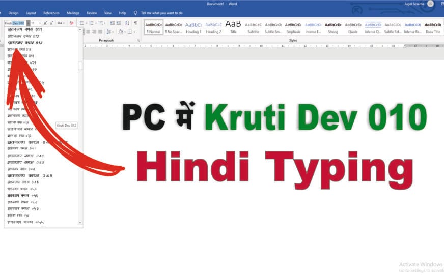Image resolution: width=444 pixels, height=278 pixels.
Task: Click the Numbering list icon
Action: click(x=91, y=23)
